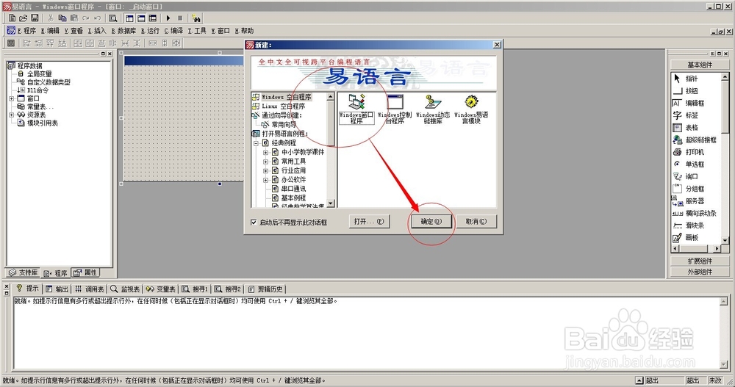
Task: Expand the 中小学教学课件 tree node
Action: tap(266, 152)
